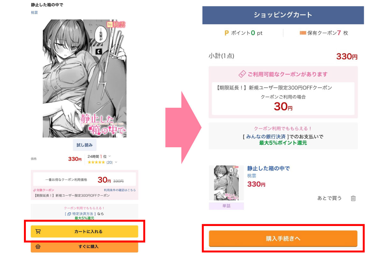Expand the star rating reviews chevron
This screenshot has height=255, width=367.
click(116, 162)
